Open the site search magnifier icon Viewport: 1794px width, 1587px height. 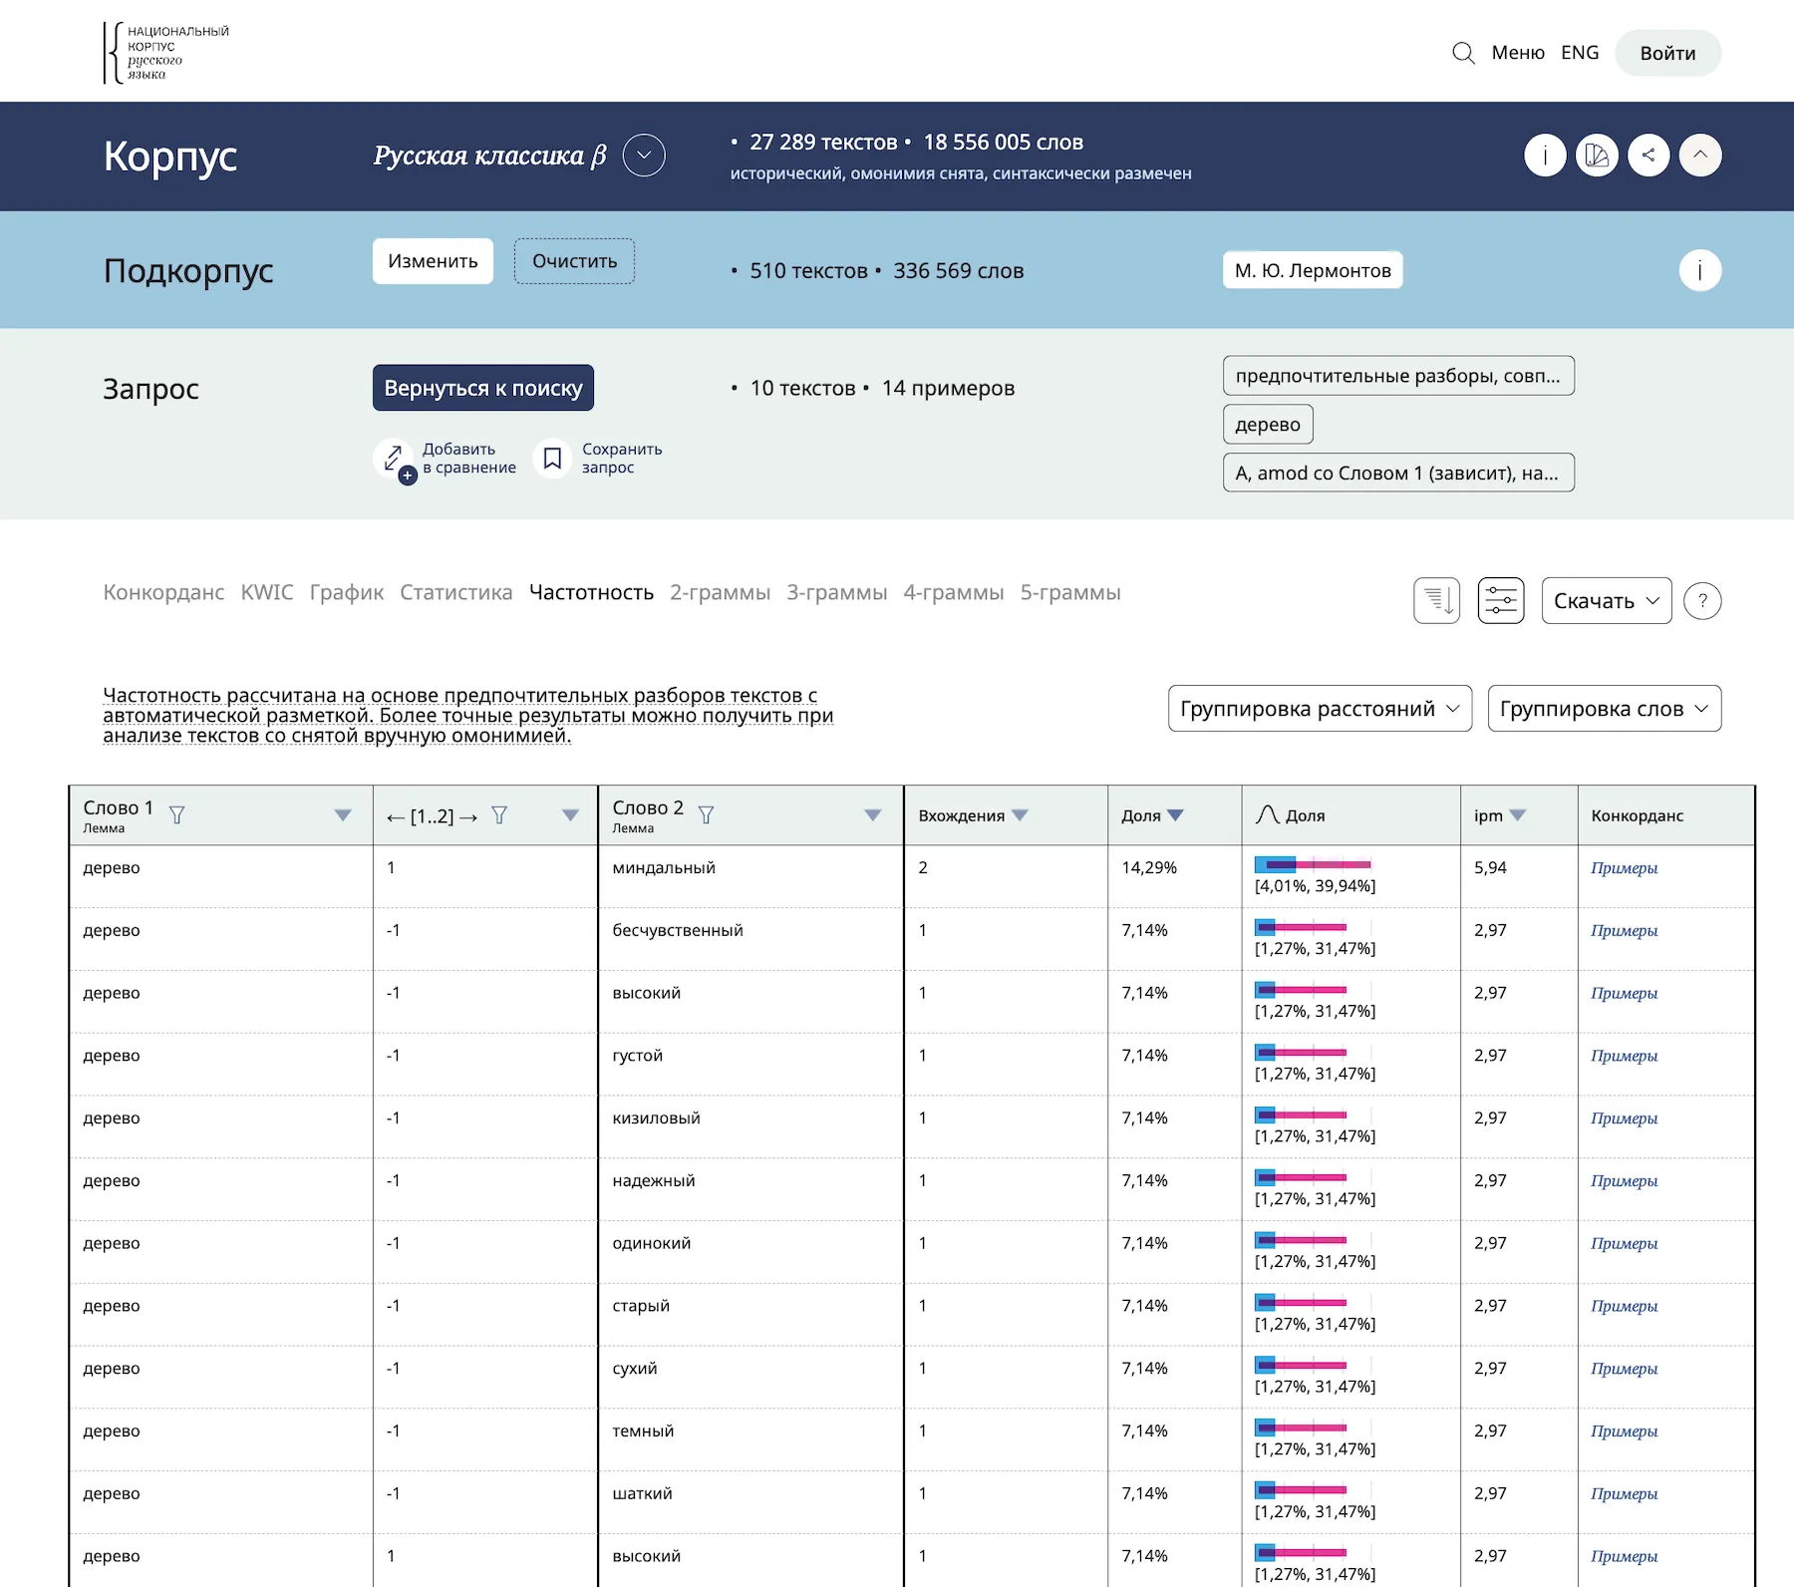1463,53
